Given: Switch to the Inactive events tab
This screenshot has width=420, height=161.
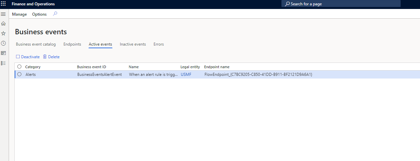Looking at the screenshot, I should coord(133,44).
